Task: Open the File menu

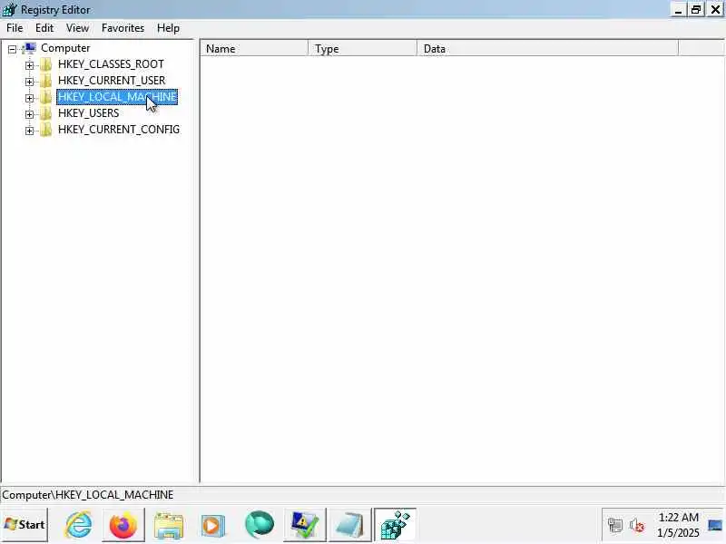Action: pyautogui.click(x=15, y=28)
